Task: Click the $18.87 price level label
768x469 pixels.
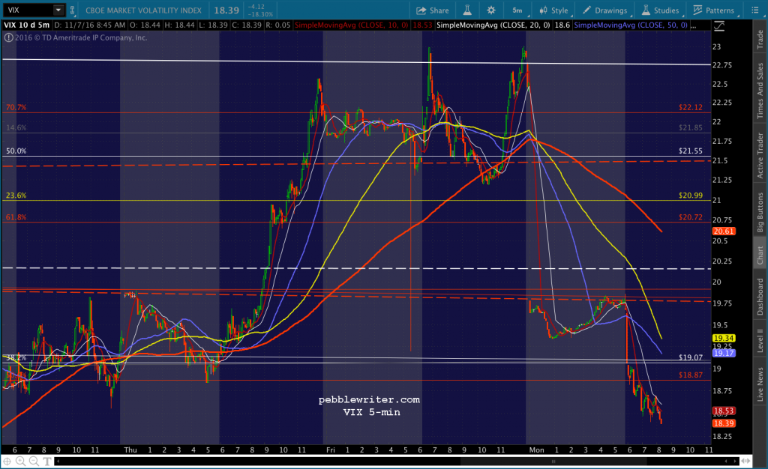Action: coord(691,375)
